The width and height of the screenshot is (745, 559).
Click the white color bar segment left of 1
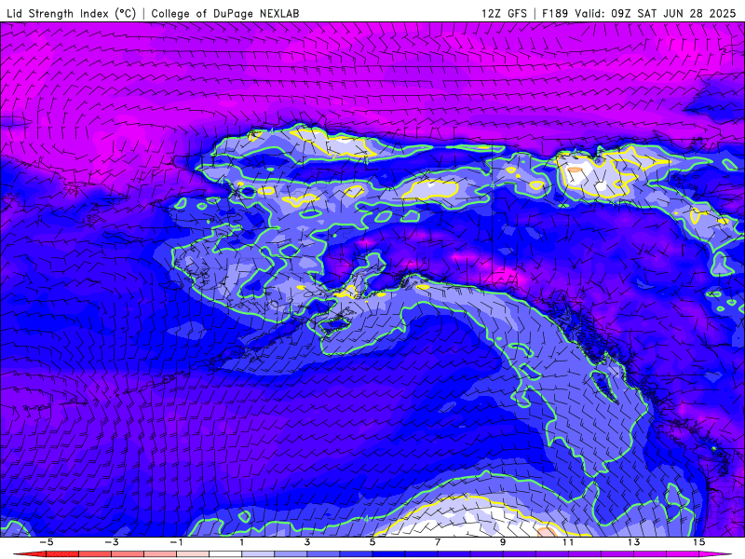click(x=225, y=554)
